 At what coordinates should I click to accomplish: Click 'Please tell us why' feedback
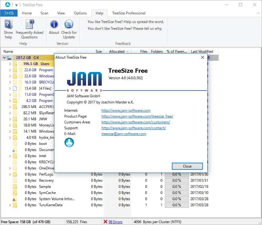click(x=125, y=29)
